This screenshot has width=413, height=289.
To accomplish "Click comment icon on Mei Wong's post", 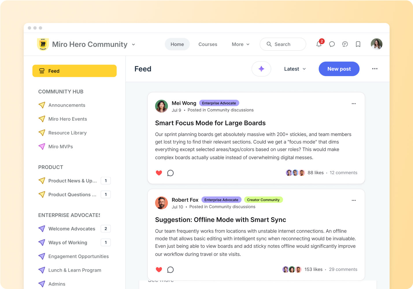I will 171,173.
